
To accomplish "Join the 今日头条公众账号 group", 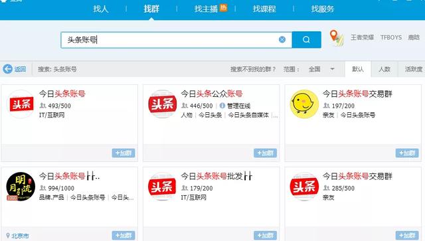I will coord(265,153).
